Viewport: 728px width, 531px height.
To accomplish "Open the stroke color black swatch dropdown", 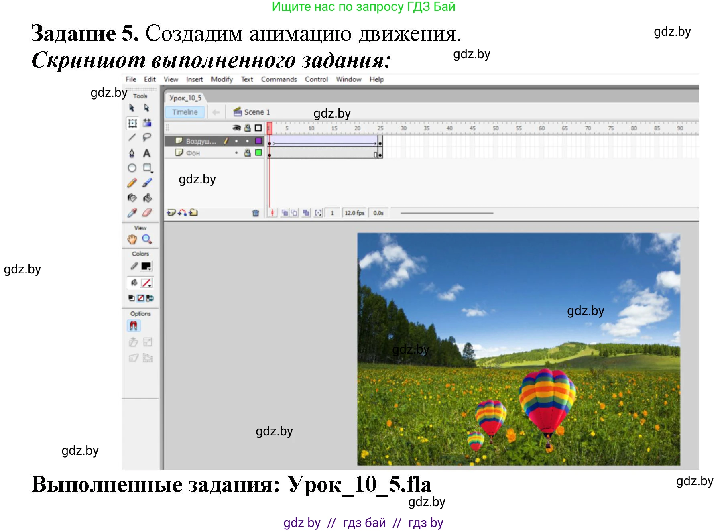I will [x=146, y=267].
